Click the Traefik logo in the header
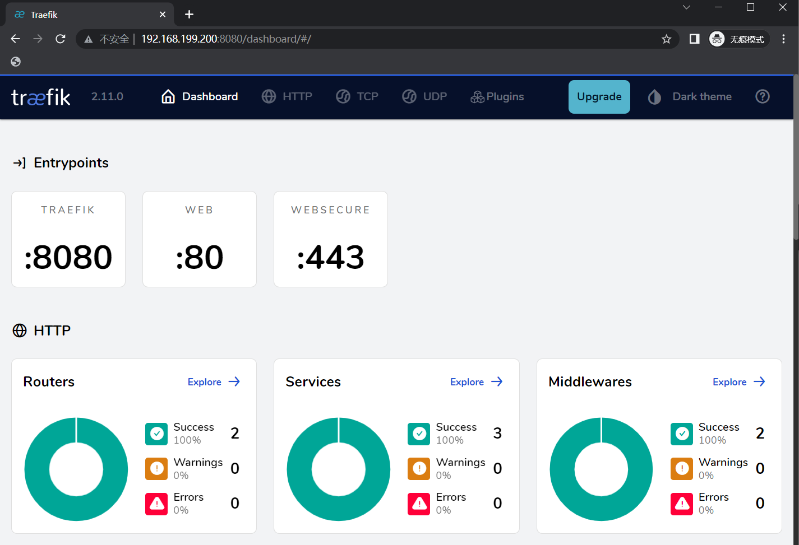The width and height of the screenshot is (799, 545). point(41,97)
